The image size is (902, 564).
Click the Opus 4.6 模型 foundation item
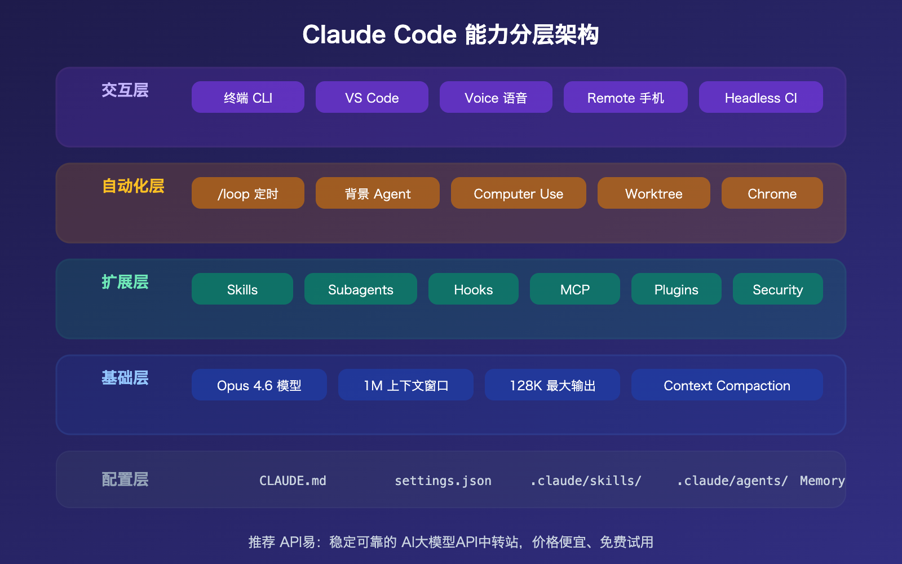[x=259, y=385]
